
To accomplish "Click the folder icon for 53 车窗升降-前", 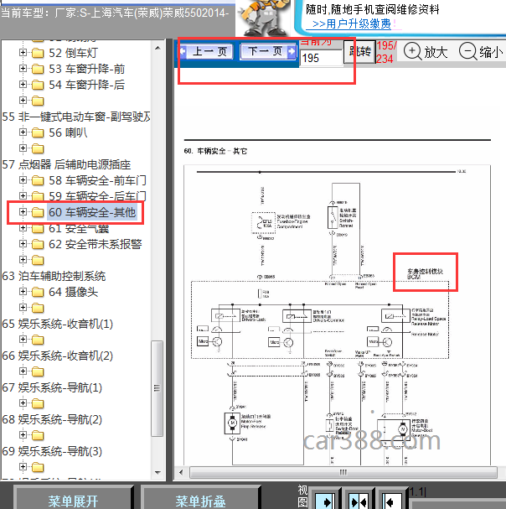I will [x=38, y=69].
